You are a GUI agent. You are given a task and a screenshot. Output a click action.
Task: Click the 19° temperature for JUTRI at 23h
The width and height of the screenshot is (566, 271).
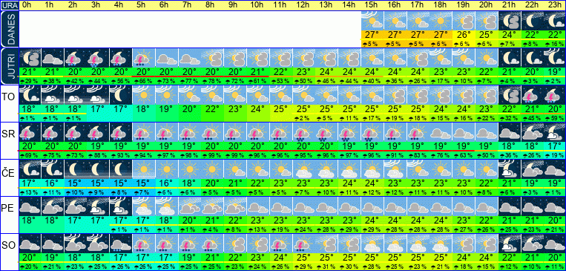[x=555, y=73]
